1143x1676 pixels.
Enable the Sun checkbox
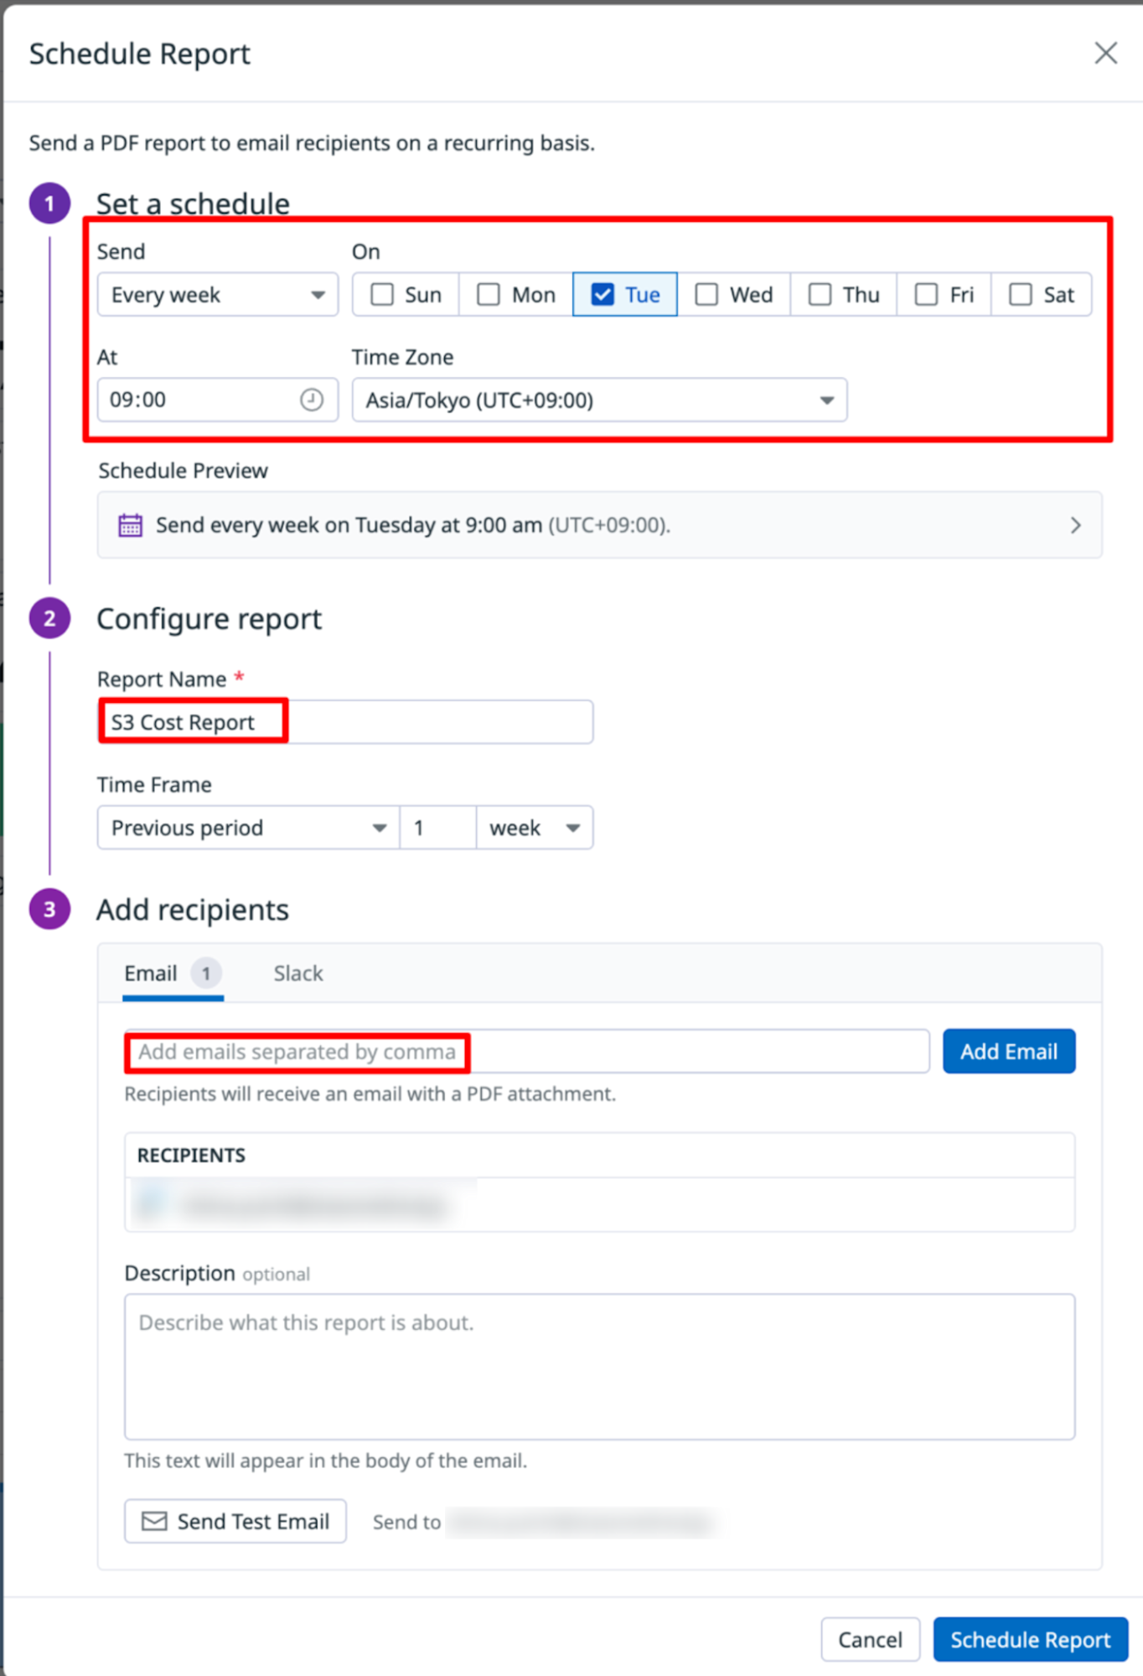click(x=383, y=295)
